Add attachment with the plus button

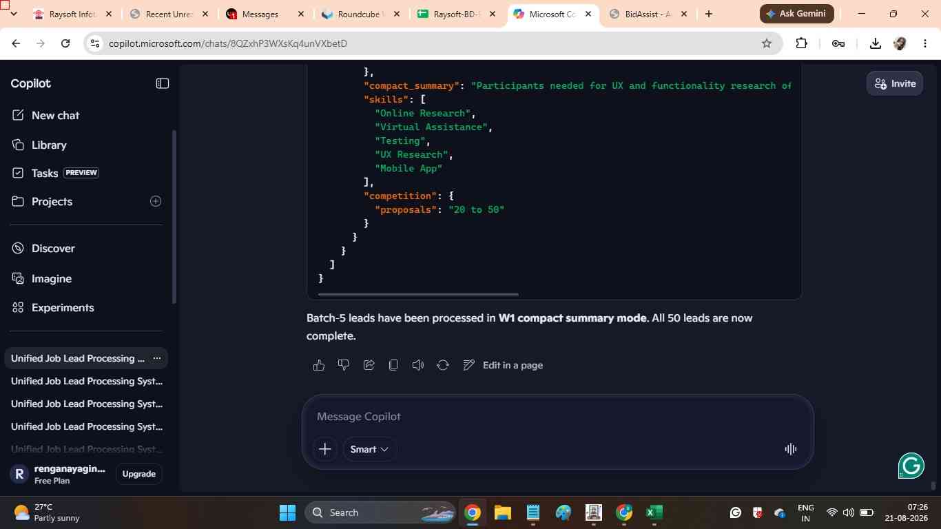[325, 449]
